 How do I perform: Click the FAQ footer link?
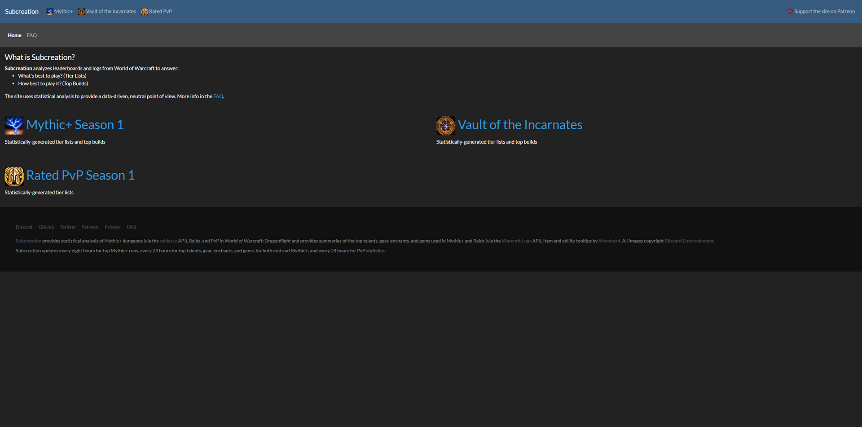pos(132,227)
